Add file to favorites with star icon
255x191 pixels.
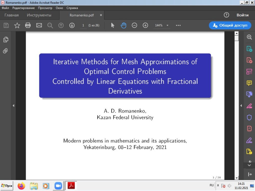click(17, 25)
